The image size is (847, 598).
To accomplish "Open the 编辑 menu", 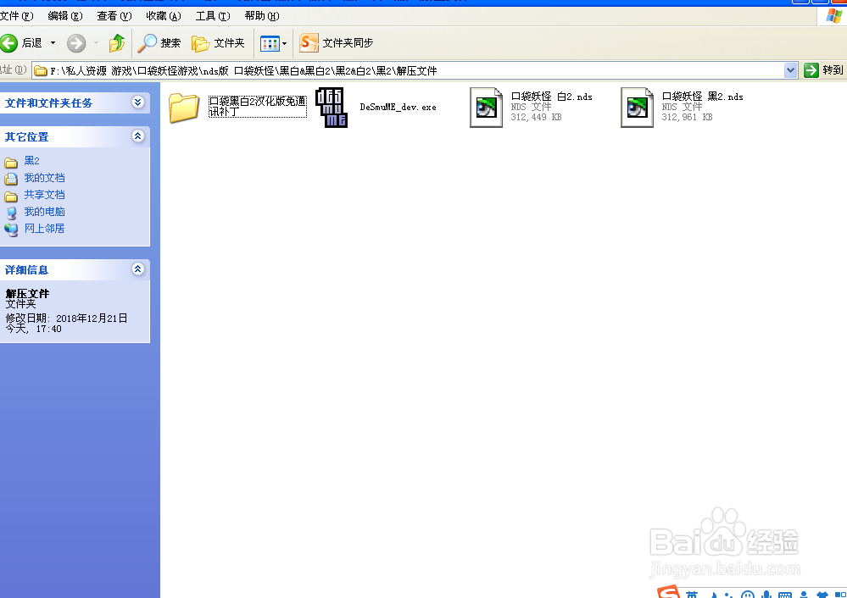I will [x=64, y=15].
